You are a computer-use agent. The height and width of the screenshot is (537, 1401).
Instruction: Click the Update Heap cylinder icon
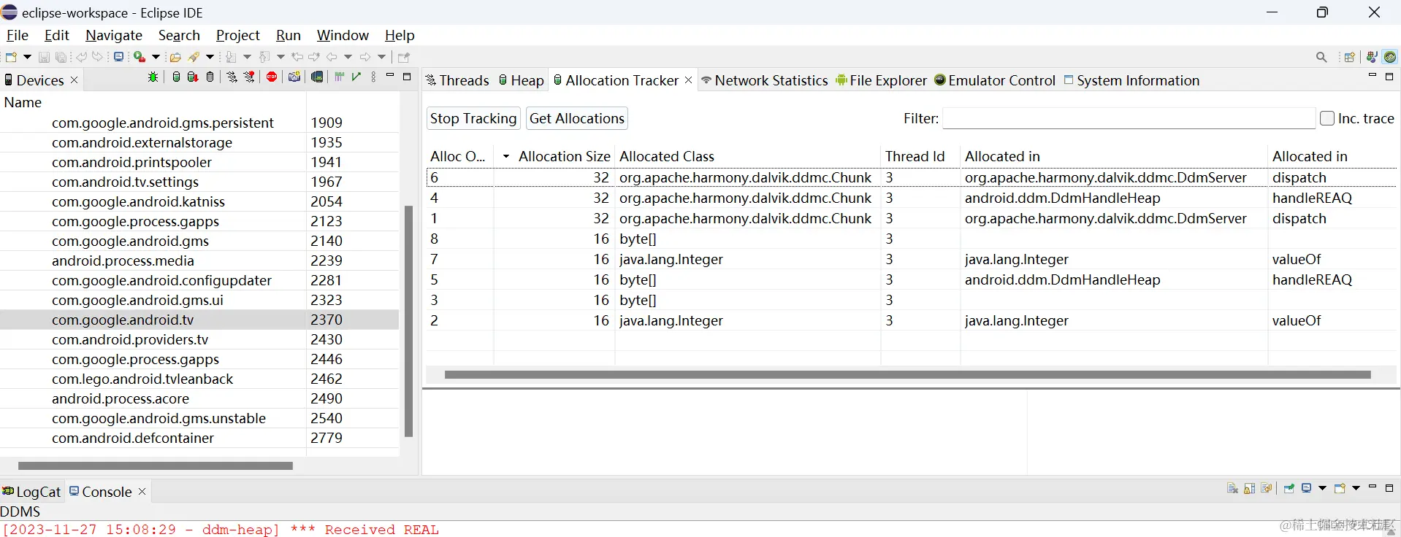[176, 77]
